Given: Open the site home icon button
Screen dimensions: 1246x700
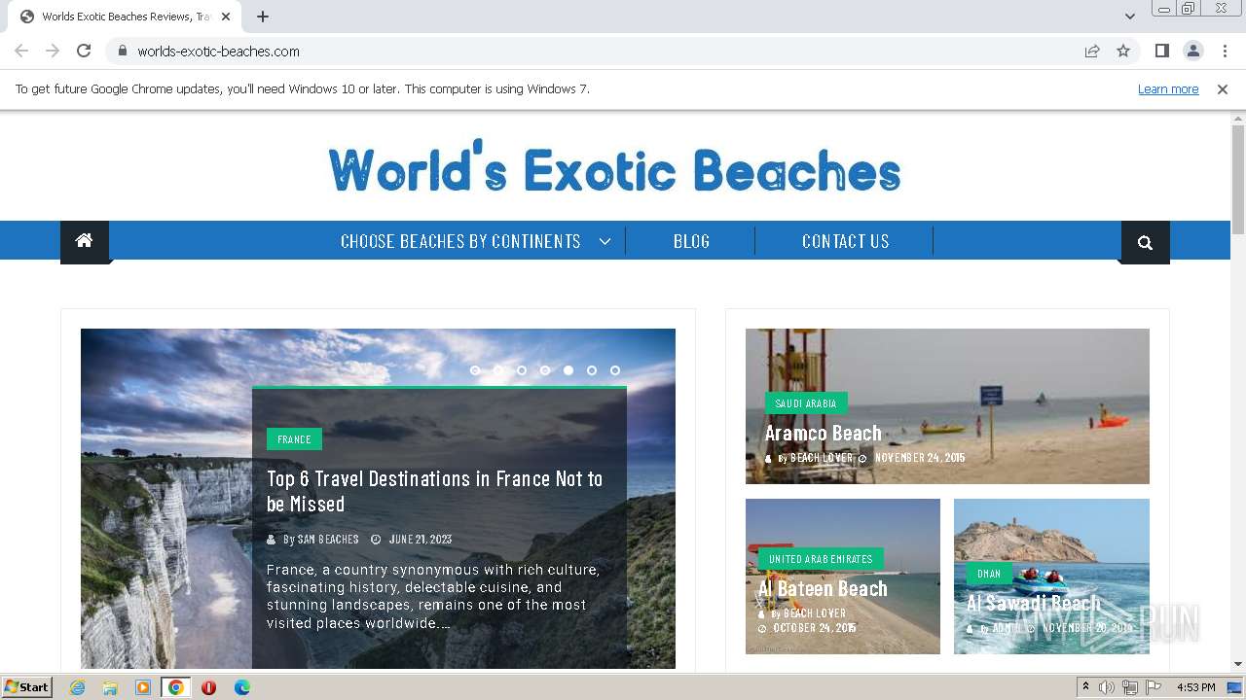Looking at the screenshot, I should tap(85, 241).
